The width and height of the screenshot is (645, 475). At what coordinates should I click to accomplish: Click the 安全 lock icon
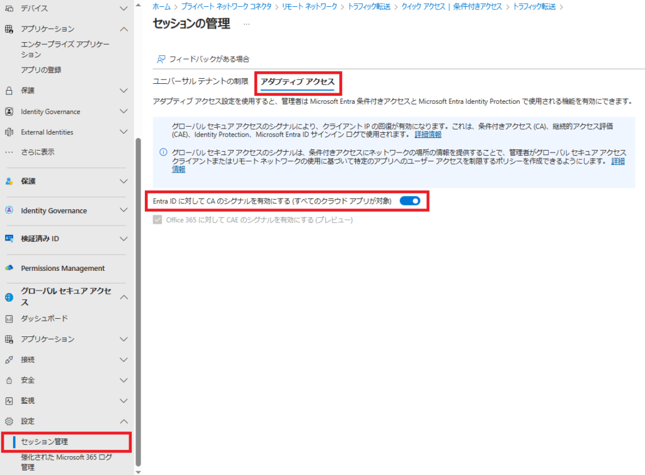pyautogui.click(x=9, y=381)
